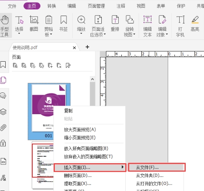Switch to the 表单 (Form) ribbon tab
Image resolution: width=204 pixels, height=191 pixels.
click(161, 6)
